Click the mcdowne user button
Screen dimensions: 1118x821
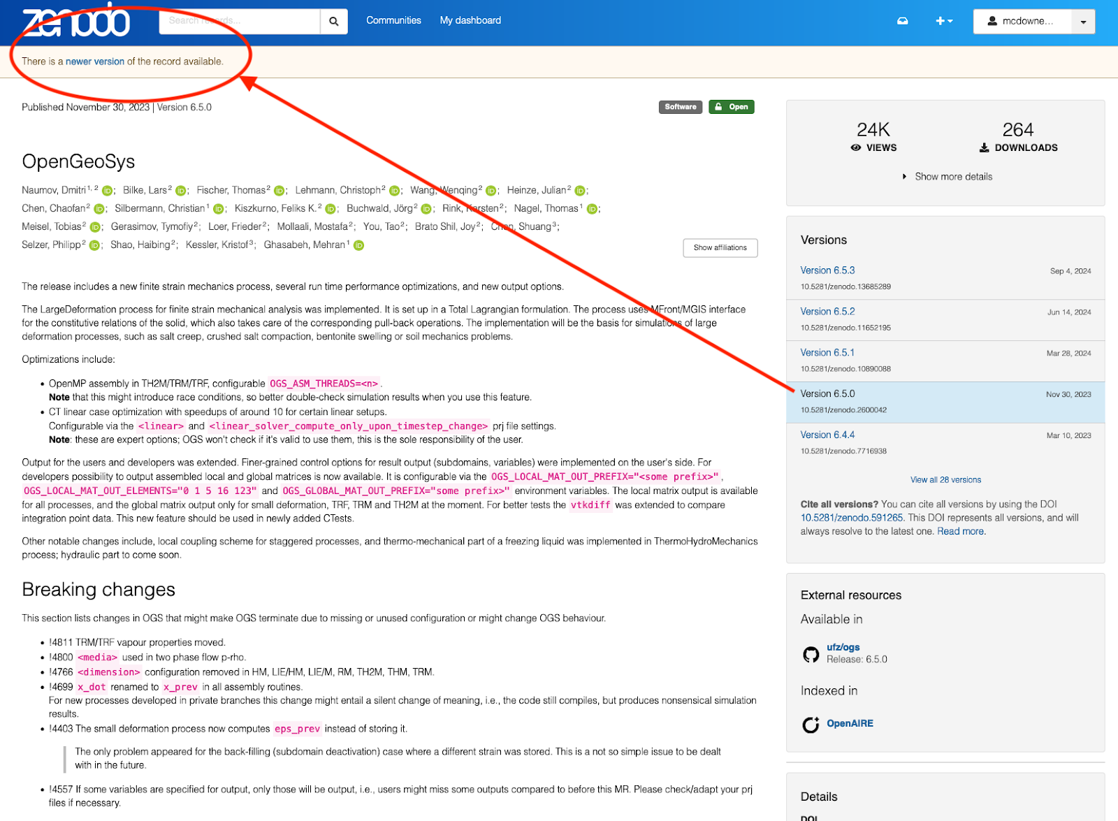point(1022,22)
